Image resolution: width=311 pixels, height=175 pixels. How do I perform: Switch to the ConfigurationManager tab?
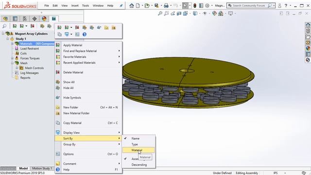point(25,18)
